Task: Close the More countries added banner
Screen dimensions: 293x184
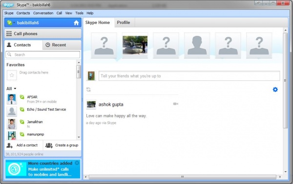Action: [x=77, y=163]
